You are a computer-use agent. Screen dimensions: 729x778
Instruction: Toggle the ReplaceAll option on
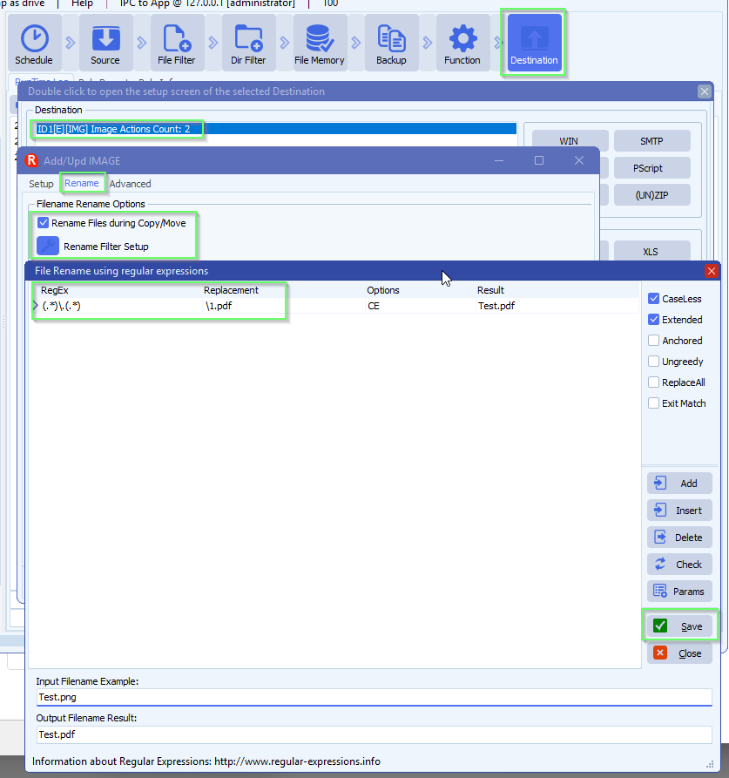(652, 382)
